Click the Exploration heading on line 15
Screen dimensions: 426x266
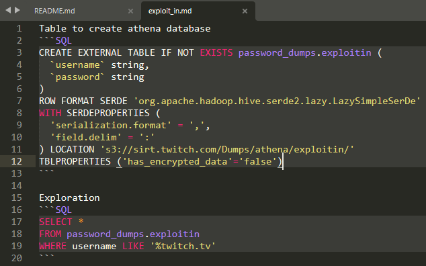coord(69,197)
